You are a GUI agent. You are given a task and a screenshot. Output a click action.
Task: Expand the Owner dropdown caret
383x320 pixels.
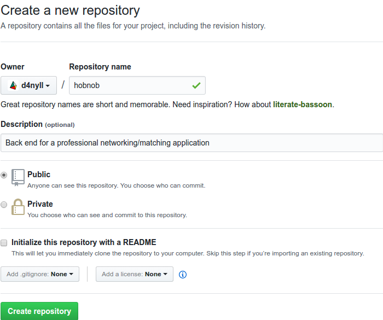[x=48, y=86]
